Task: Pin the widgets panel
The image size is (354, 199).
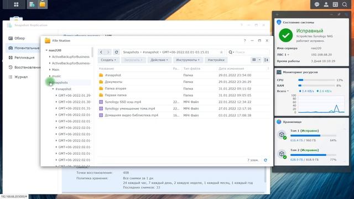Action: coord(339,14)
